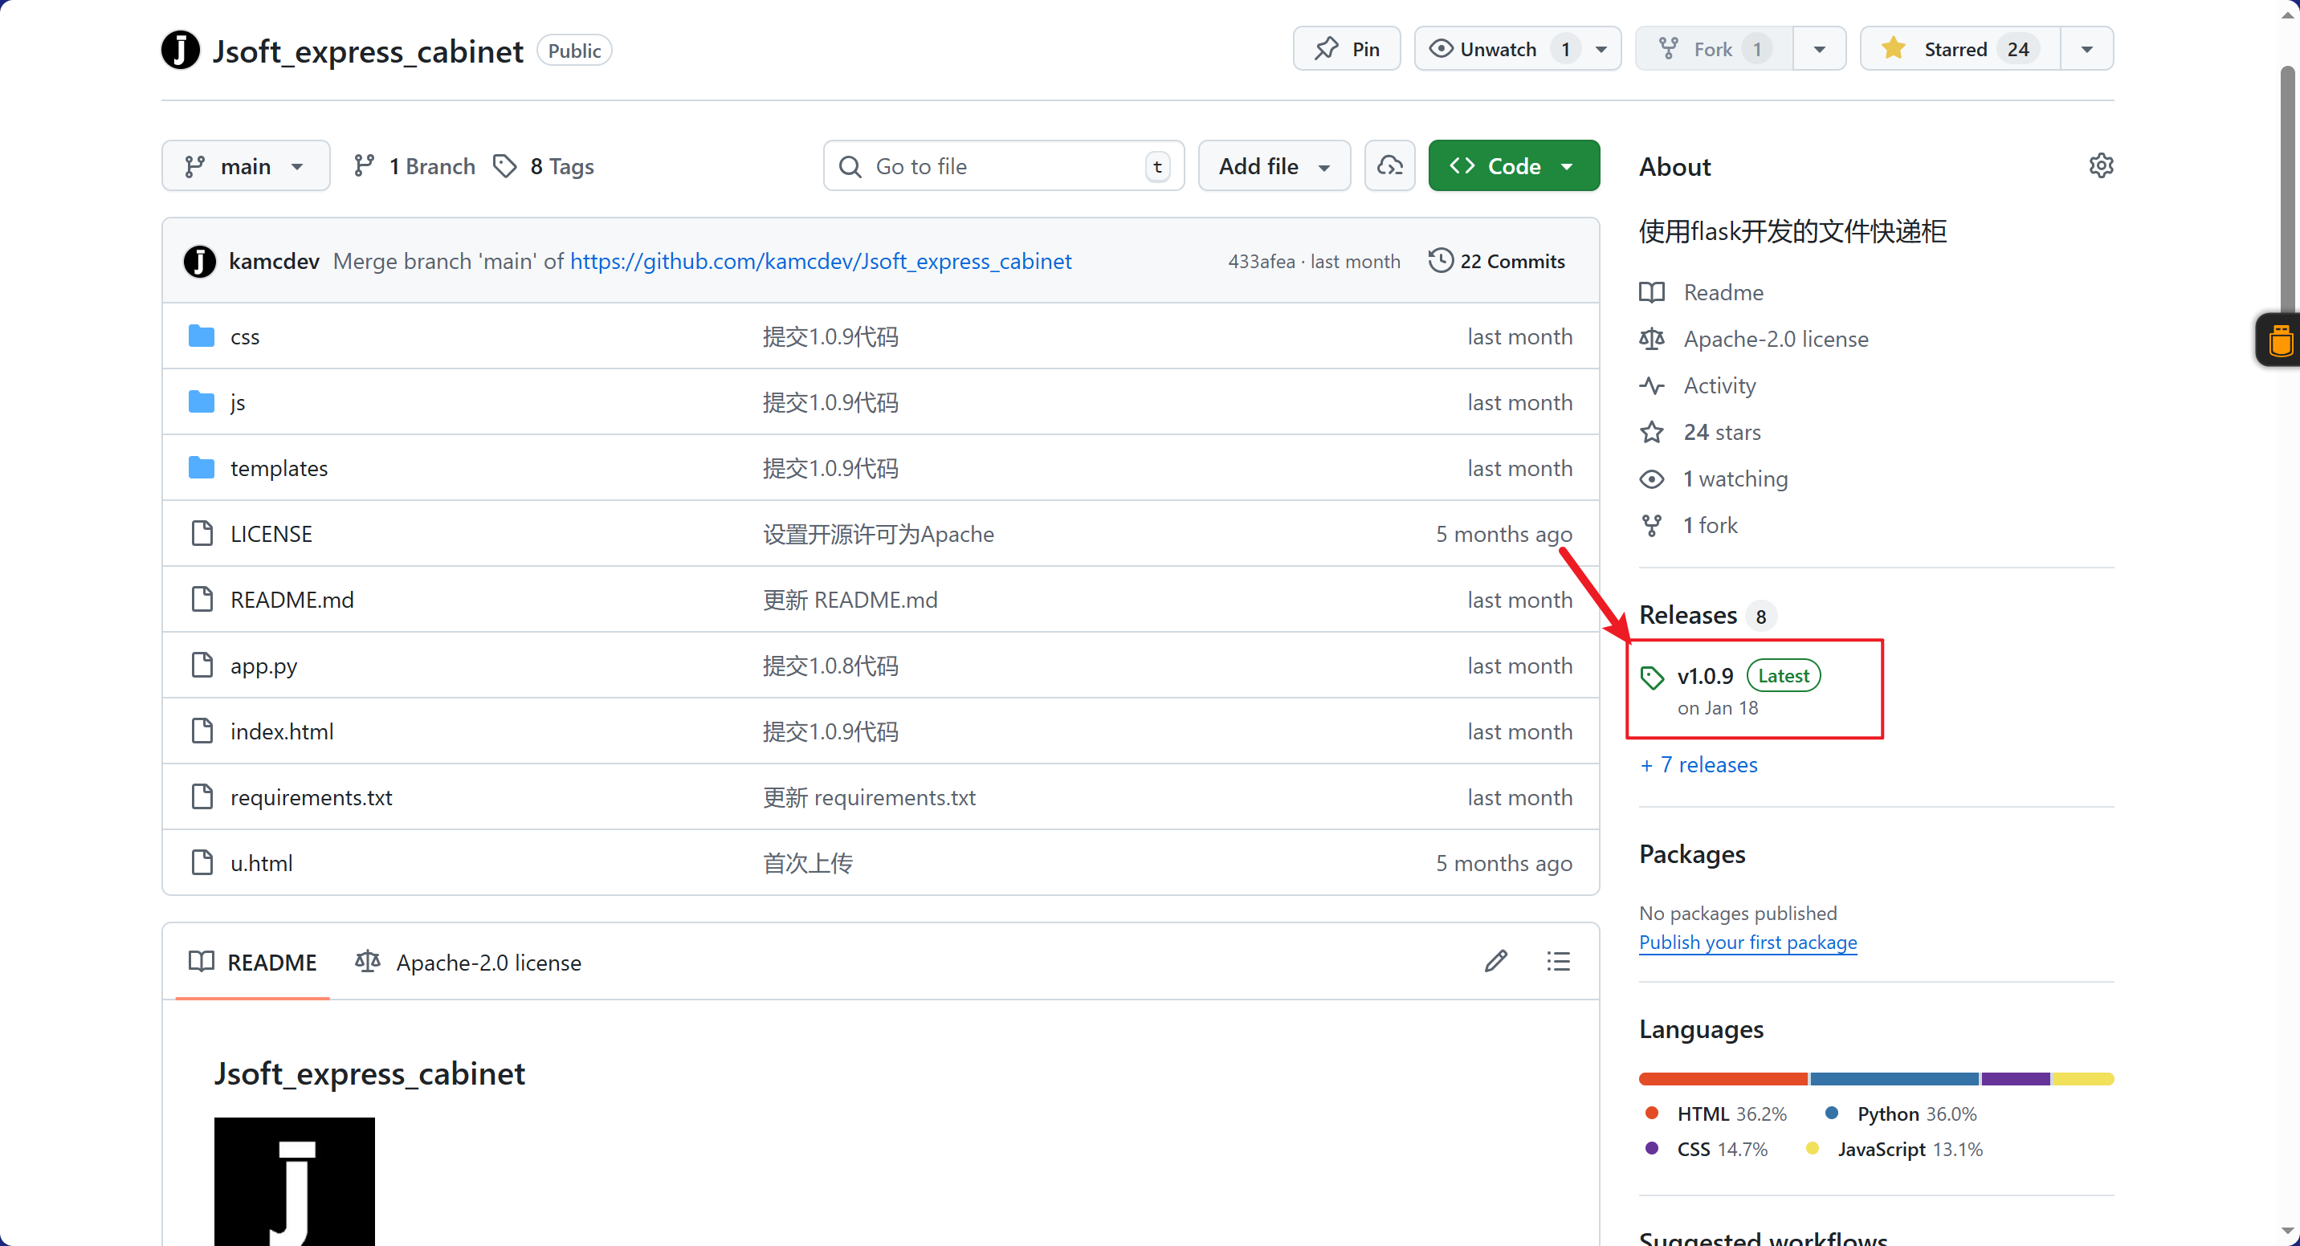Expand the Add file dropdown

(x=1274, y=166)
